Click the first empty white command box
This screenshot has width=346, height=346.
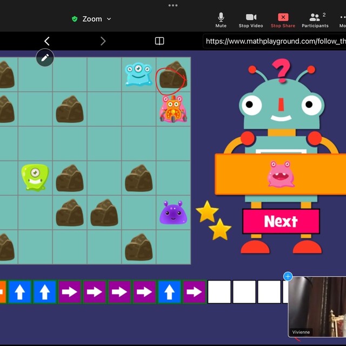point(219,292)
